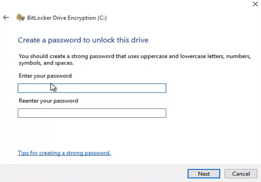
Task: Click the BitLocker key and drive icon
Action: [x=21, y=18]
